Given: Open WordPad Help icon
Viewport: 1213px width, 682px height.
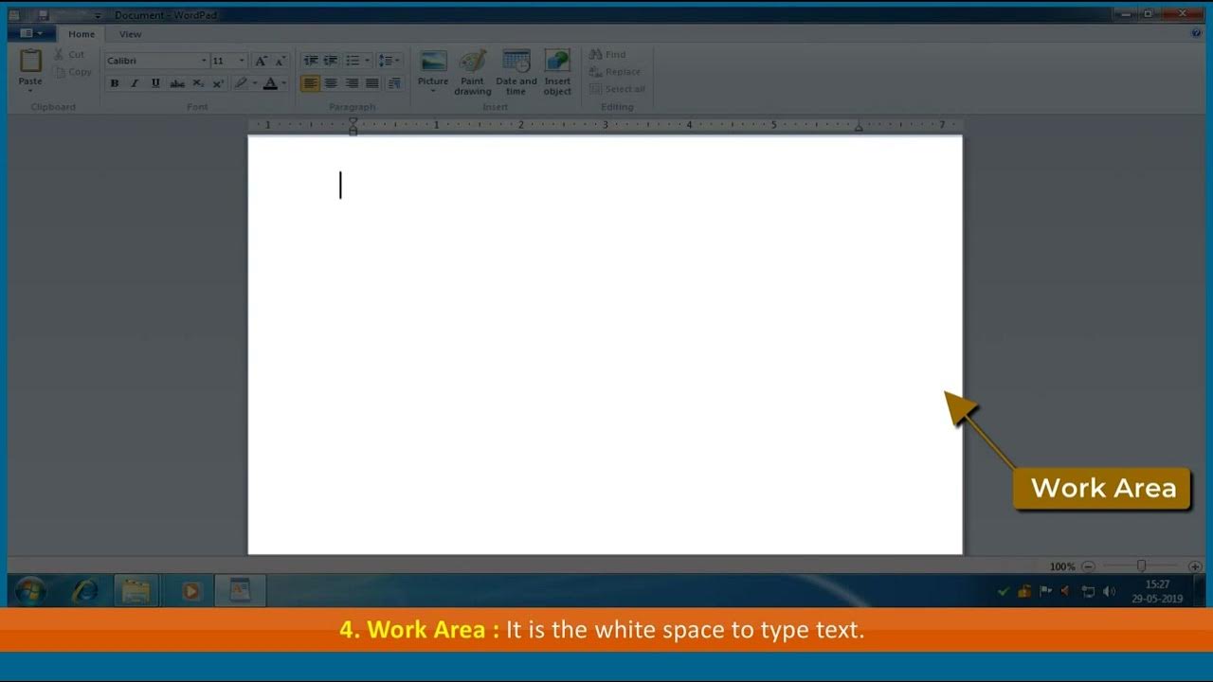Looking at the screenshot, I should 1196,33.
